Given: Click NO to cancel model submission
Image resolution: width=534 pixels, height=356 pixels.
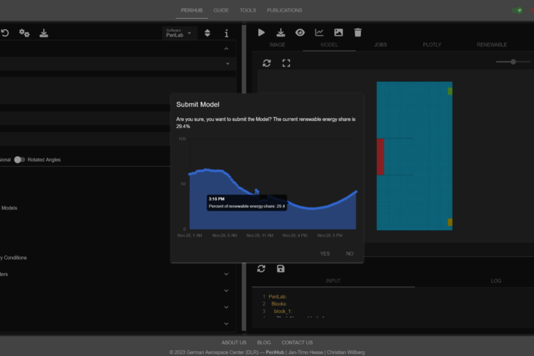Looking at the screenshot, I should click(350, 254).
